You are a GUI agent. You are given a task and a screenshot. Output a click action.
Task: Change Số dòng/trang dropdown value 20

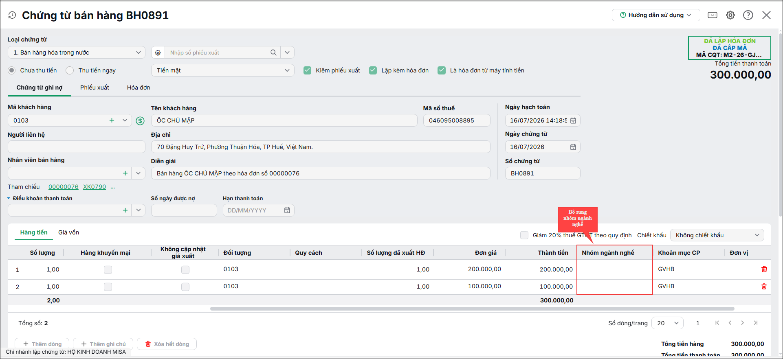pyautogui.click(x=668, y=323)
